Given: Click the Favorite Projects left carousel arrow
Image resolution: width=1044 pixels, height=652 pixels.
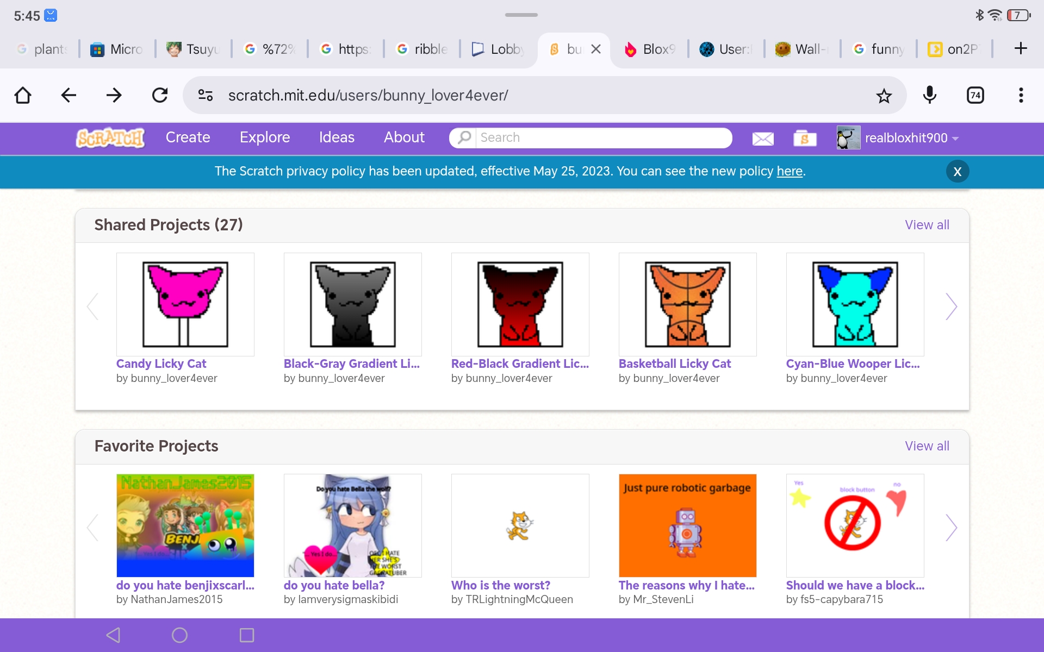Looking at the screenshot, I should (92, 527).
